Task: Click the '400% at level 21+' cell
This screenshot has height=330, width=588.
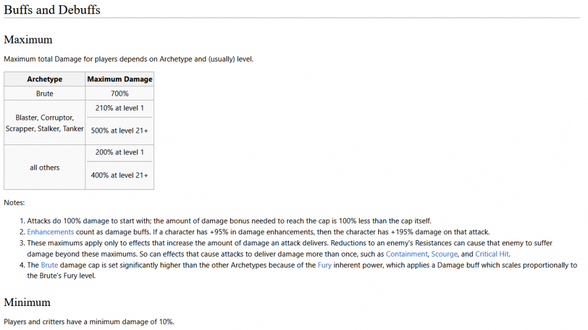Action: click(x=119, y=175)
